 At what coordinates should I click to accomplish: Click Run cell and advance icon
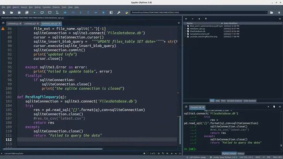(50, 12)
